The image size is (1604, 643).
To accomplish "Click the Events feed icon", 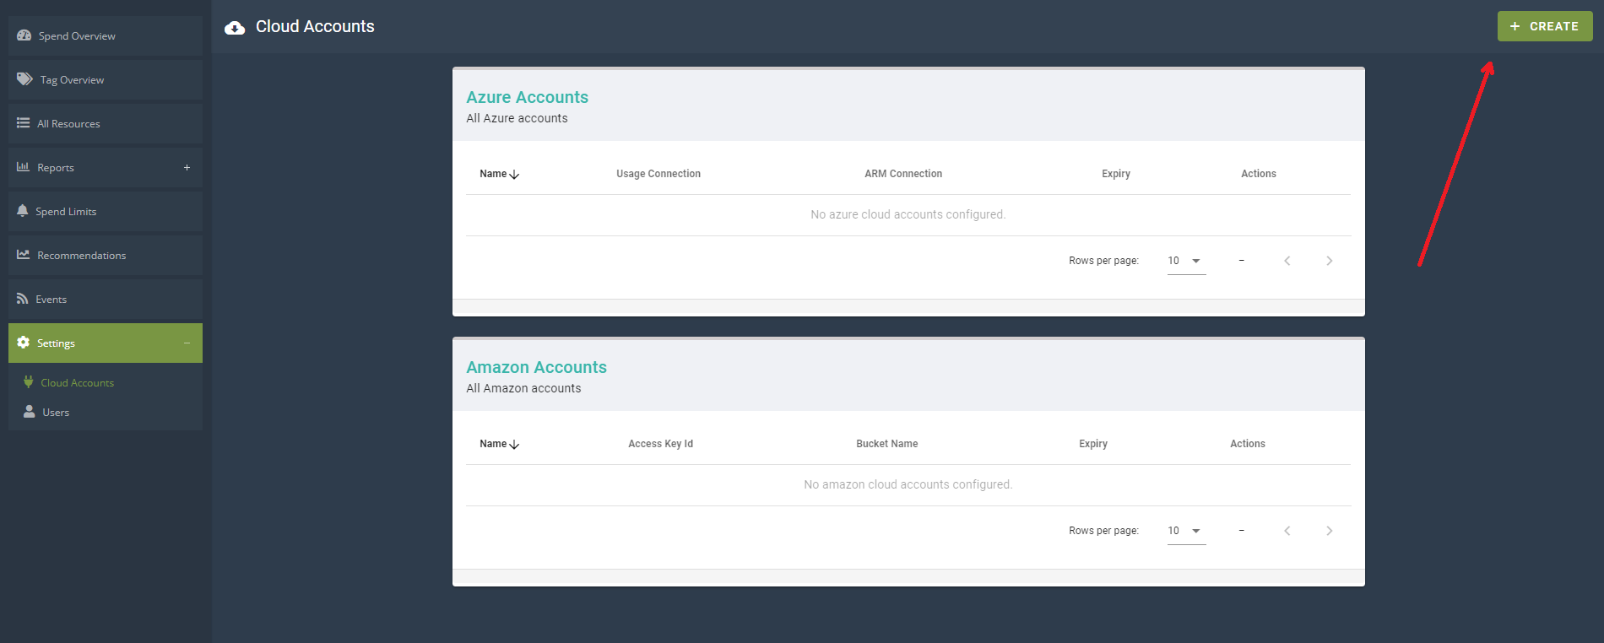I will [23, 299].
